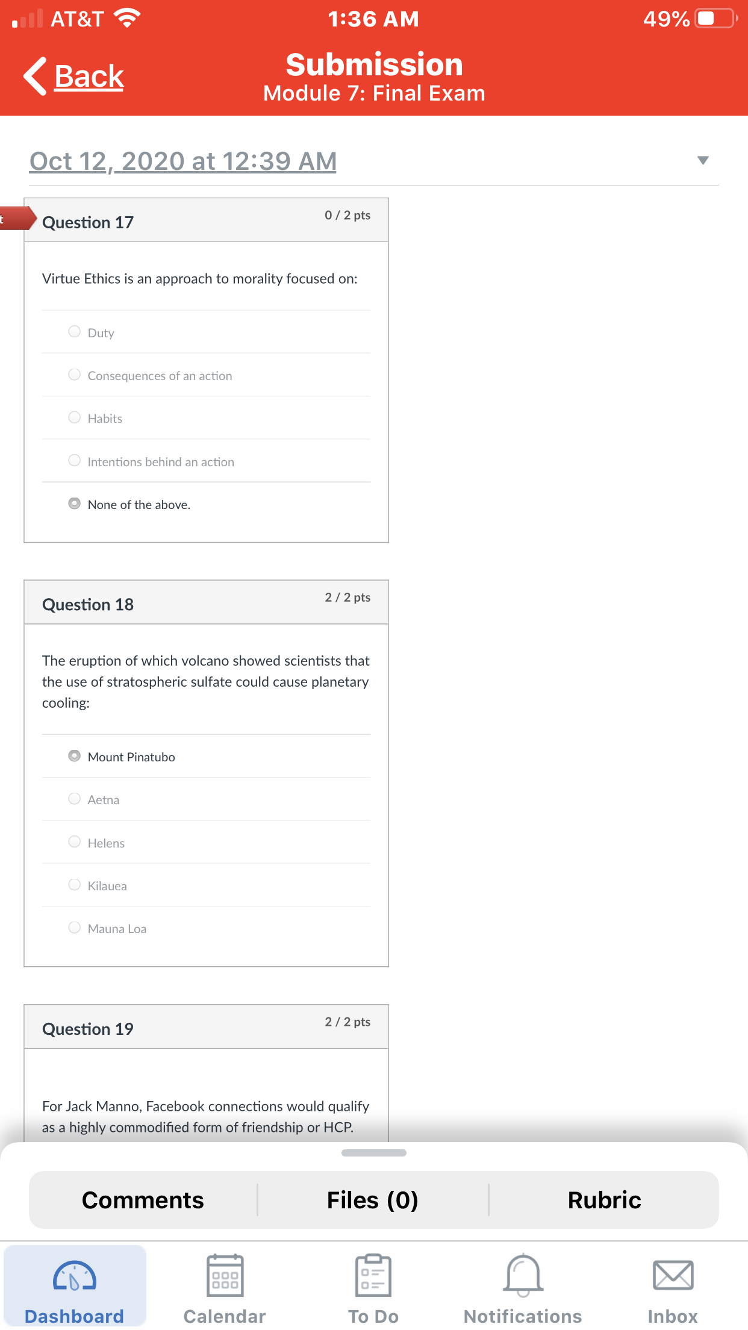The image size is (748, 1330).
Task: Tap the Notifications bell icon
Action: pyautogui.click(x=523, y=1275)
